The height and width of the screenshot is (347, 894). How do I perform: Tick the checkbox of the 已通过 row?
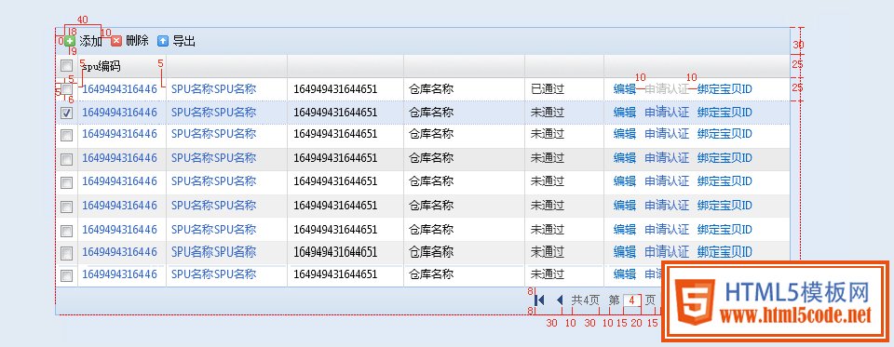67,89
